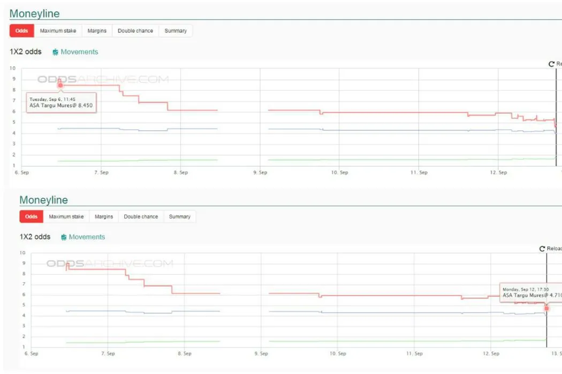Click the red Sep 12 data point marker
Viewport: 562px width, 374px height.
546,308
